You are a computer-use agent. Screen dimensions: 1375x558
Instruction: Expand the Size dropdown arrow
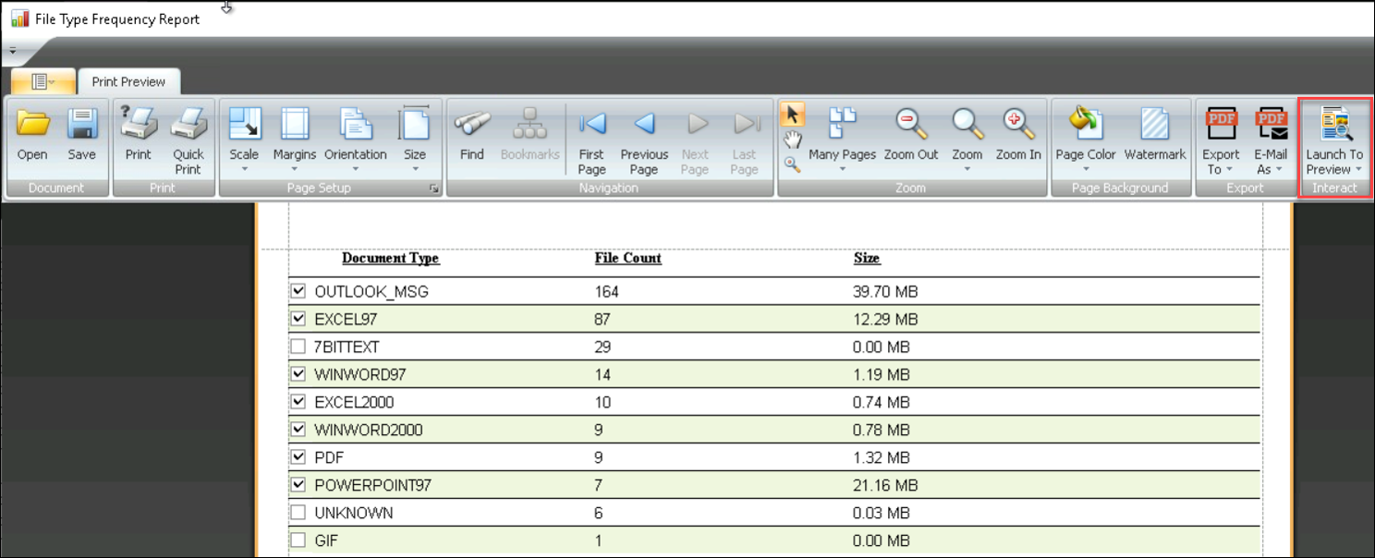coord(415,170)
